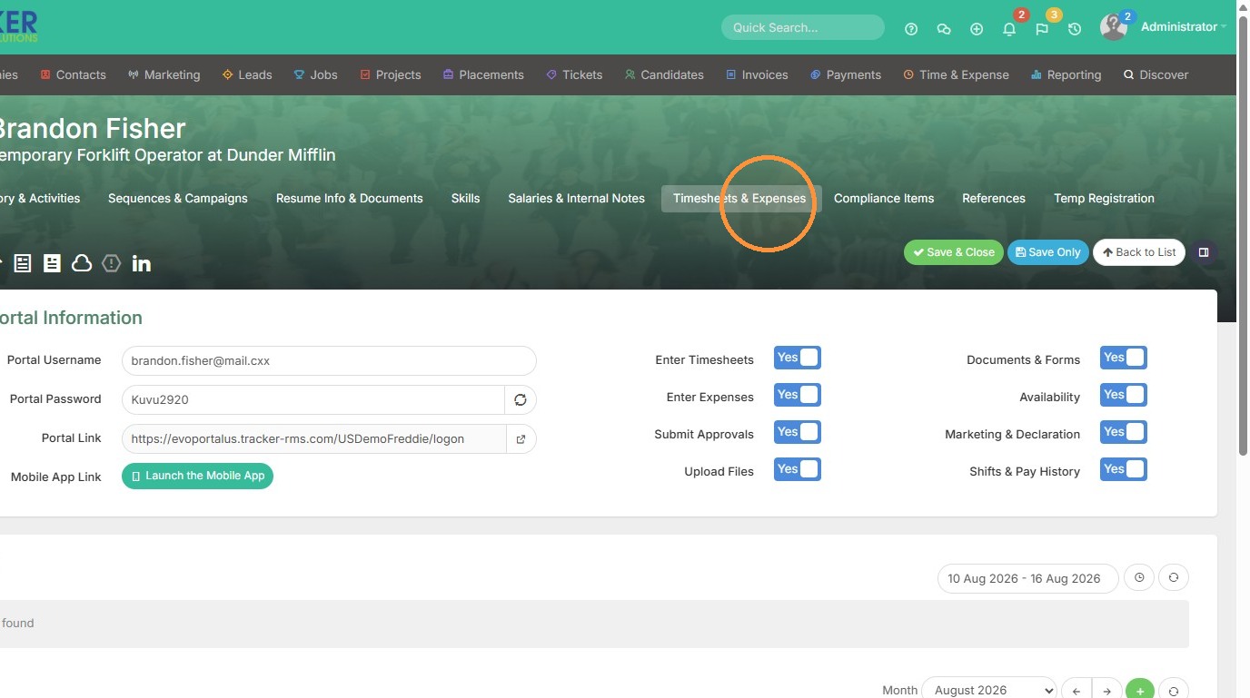Click the help question mark icon

(911, 29)
